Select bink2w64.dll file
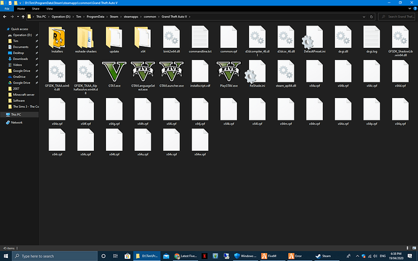Screen dimensions: 418x261 [x=171, y=39]
